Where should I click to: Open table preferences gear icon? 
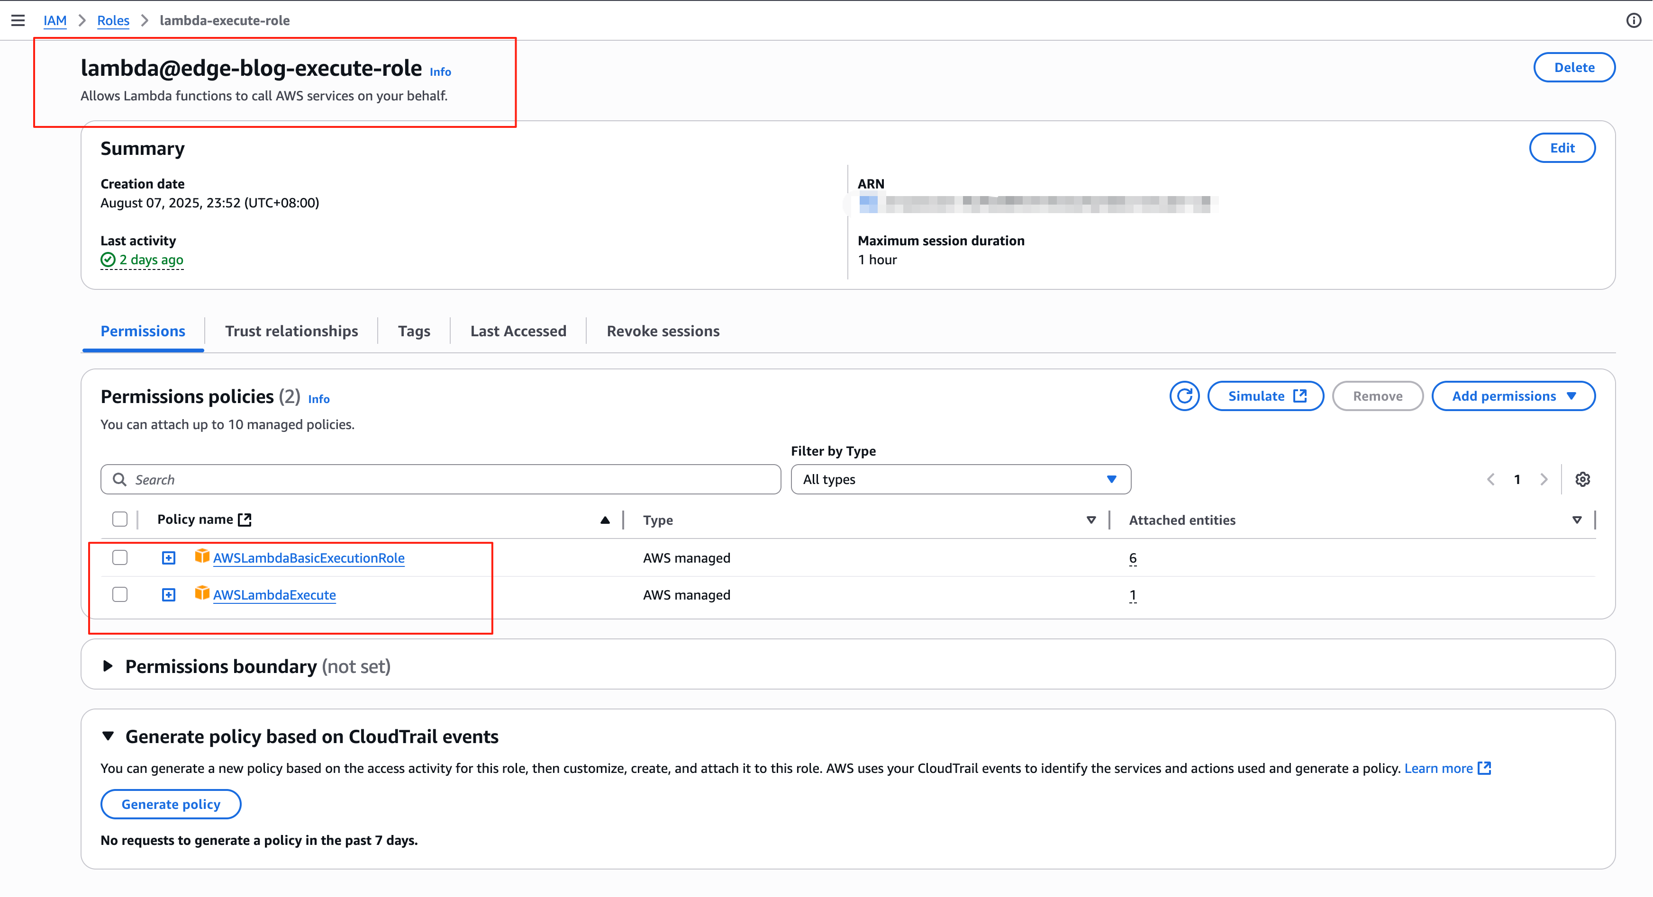[x=1582, y=480]
